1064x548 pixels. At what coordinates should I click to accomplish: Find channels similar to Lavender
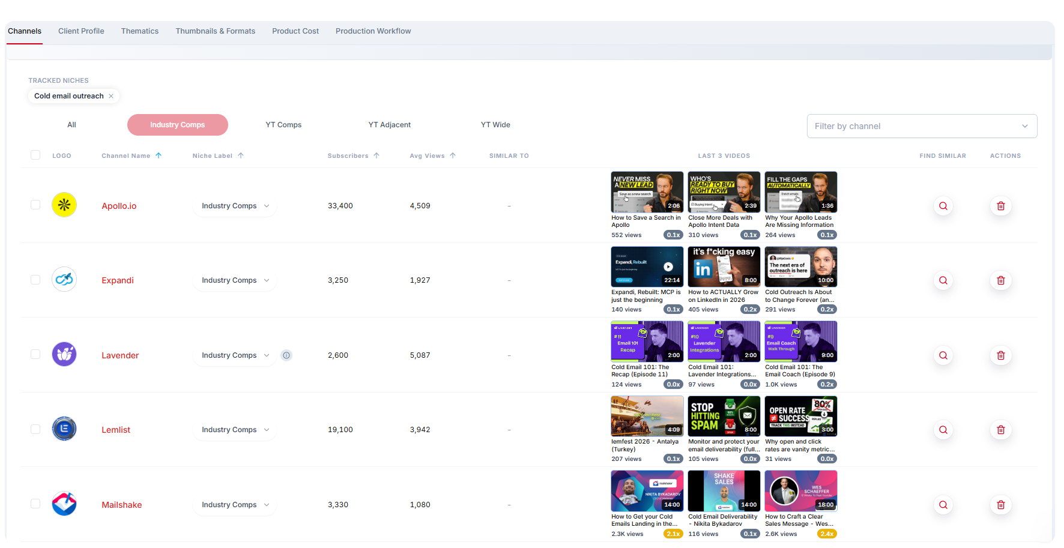[x=943, y=355]
